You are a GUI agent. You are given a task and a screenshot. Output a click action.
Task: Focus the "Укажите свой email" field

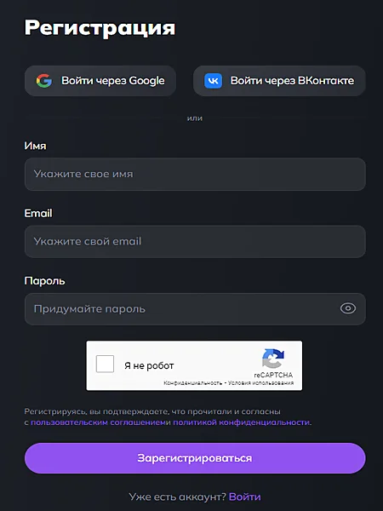pos(195,242)
